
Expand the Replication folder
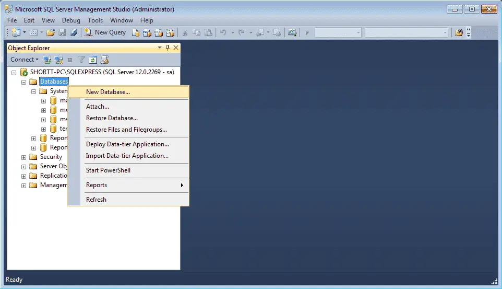point(23,176)
